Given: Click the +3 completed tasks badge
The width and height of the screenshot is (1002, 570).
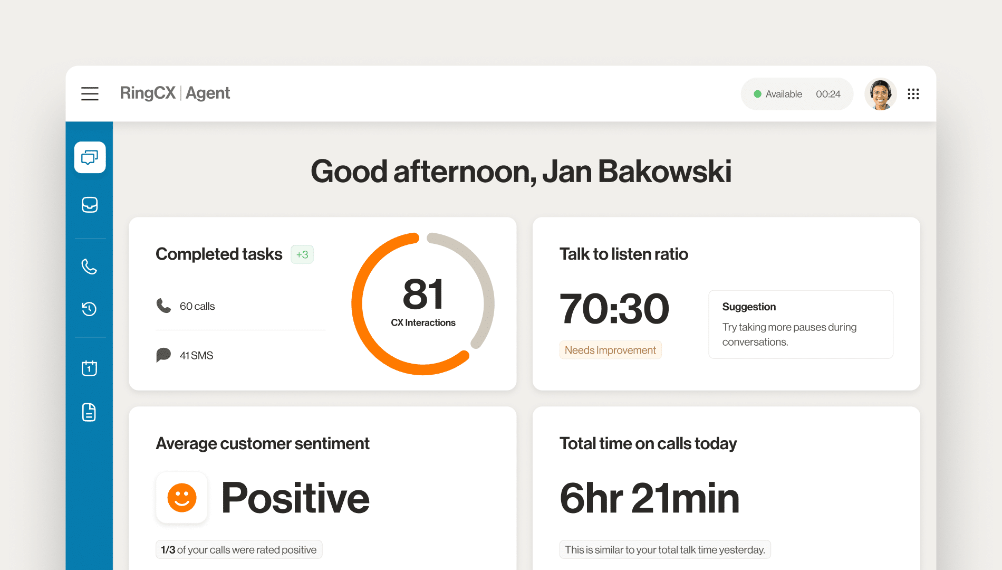Looking at the screenshot, I should (302, 254).
